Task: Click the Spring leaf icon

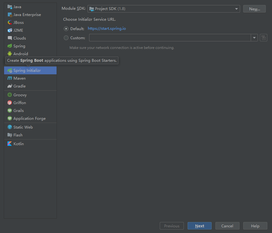Action: point(10,46)
